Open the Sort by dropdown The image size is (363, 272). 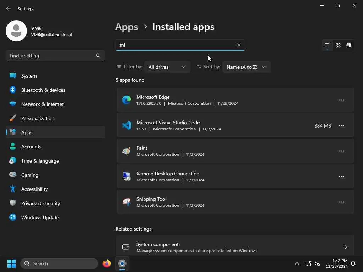(x=246, y=67)
